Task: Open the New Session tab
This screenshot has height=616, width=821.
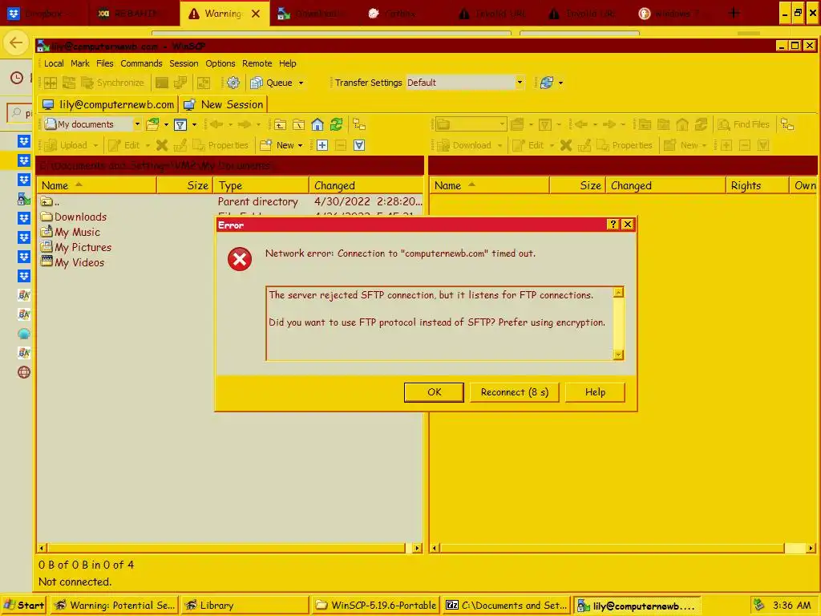Action: click(x=224, y=104)
